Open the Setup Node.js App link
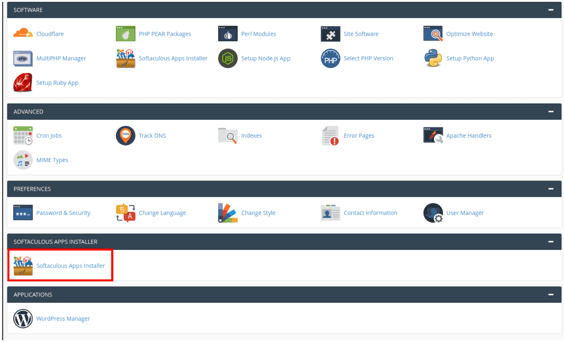The image size is (564, 342). pyautogui.click(x=266, y=58)
